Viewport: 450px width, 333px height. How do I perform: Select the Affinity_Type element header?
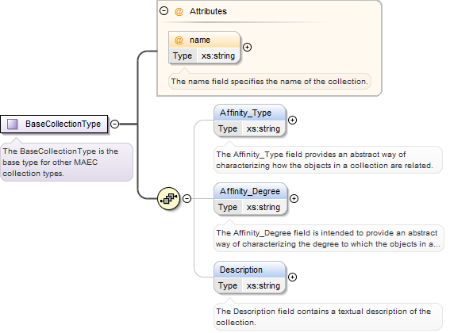250,113
